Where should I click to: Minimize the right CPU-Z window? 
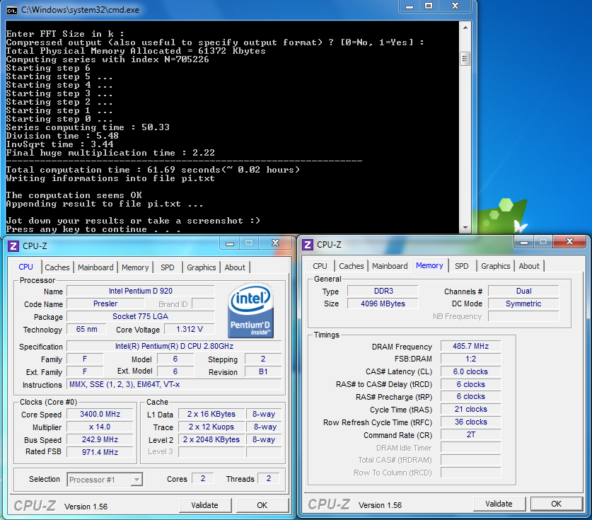(x=523, y=242)
